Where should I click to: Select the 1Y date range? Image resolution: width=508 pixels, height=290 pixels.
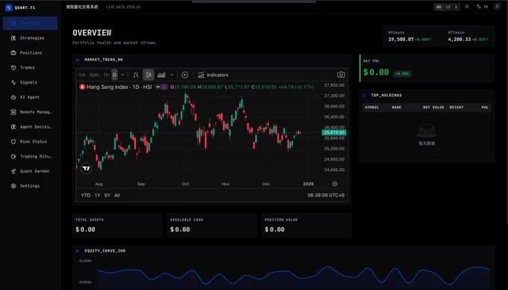(98, 195)
